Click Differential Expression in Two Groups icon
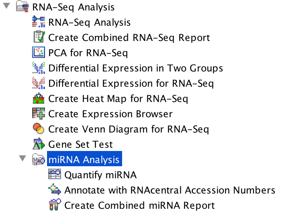This screenshot has width=286, height=212. pos(39,68)
